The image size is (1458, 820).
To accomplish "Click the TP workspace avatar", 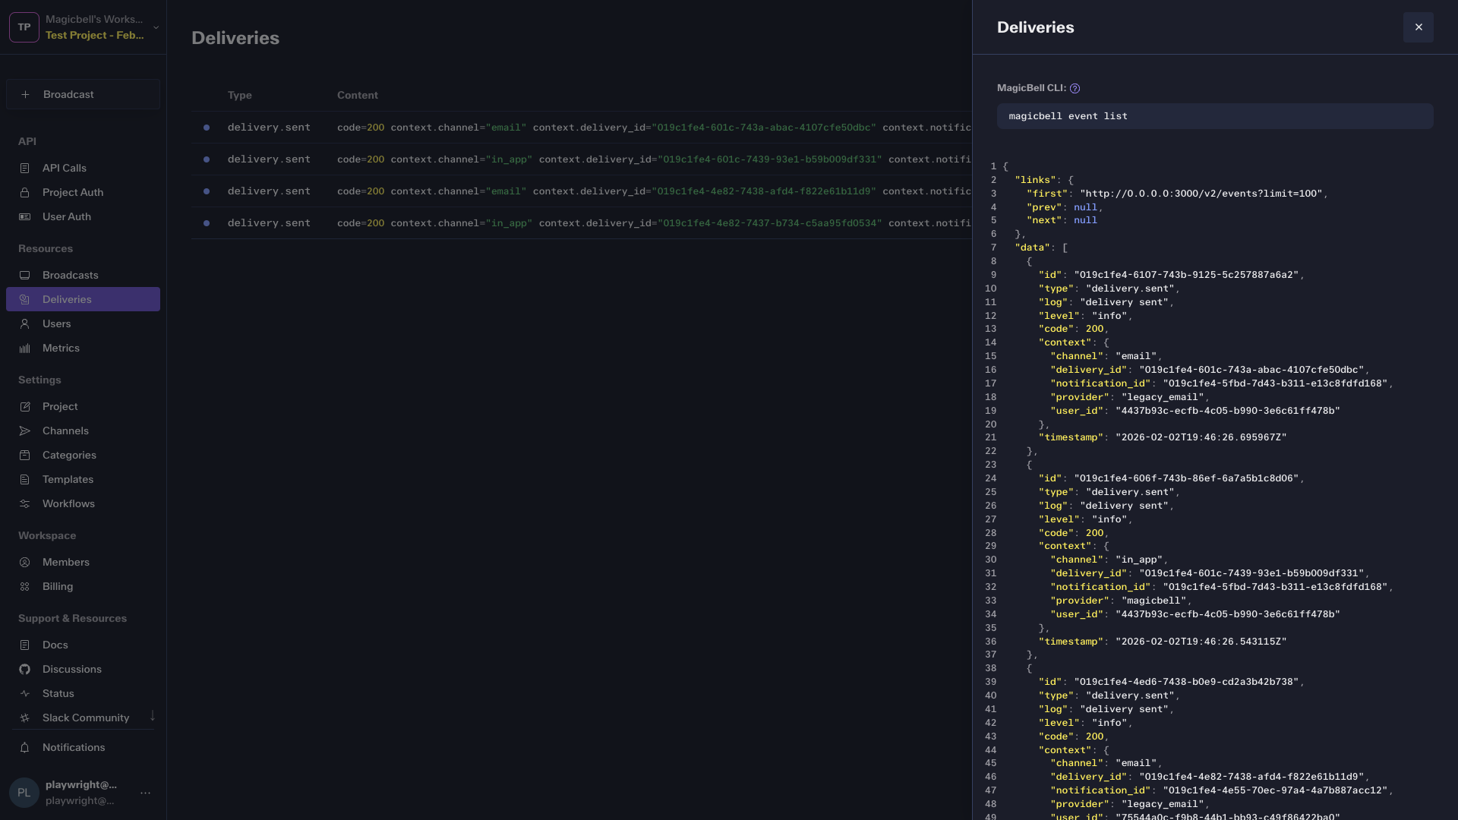I will coord(24,27).
